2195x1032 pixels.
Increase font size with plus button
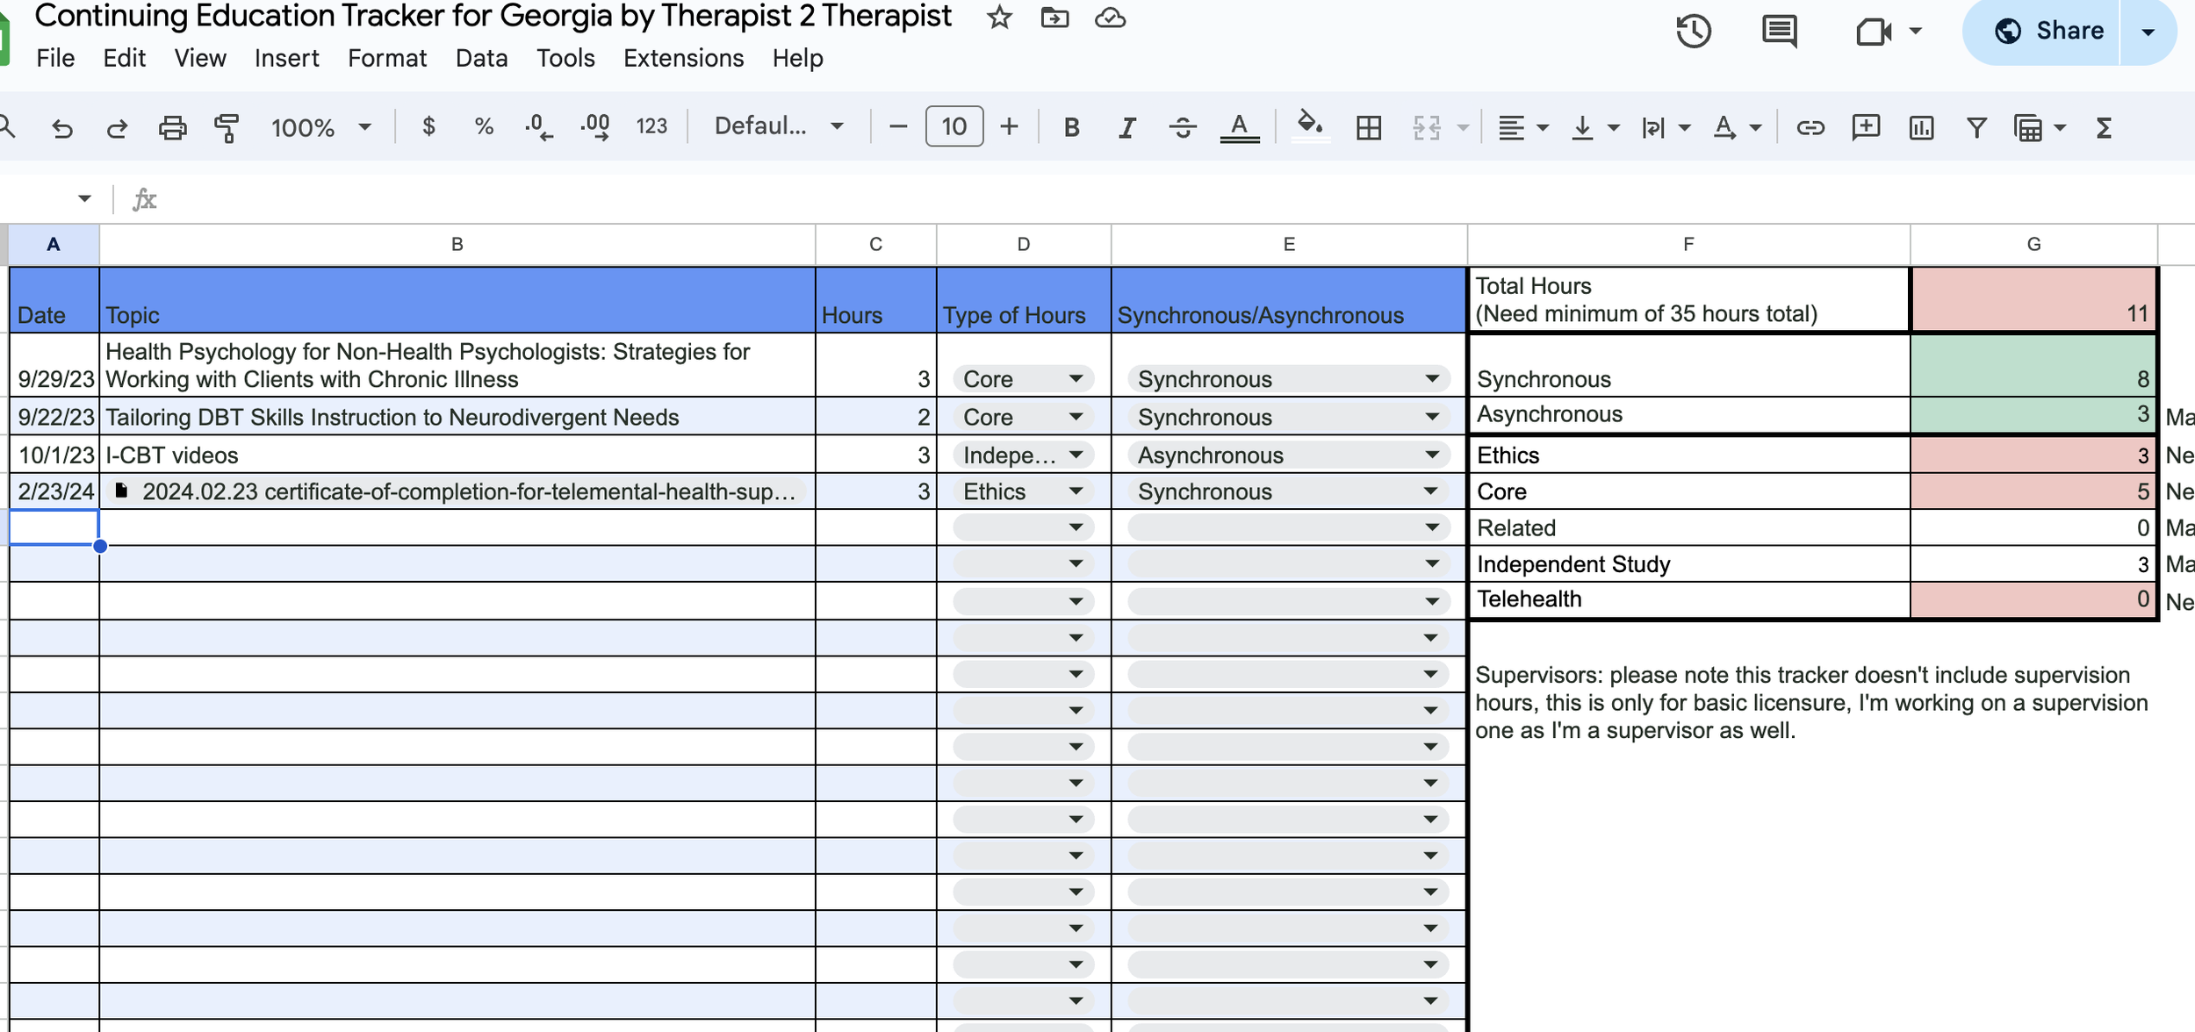[x=1010, y=127]
